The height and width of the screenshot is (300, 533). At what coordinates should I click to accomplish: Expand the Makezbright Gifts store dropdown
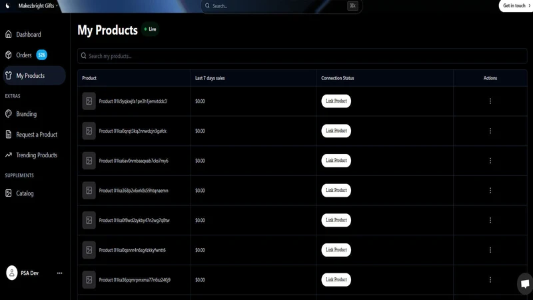(x=38, y=6)
